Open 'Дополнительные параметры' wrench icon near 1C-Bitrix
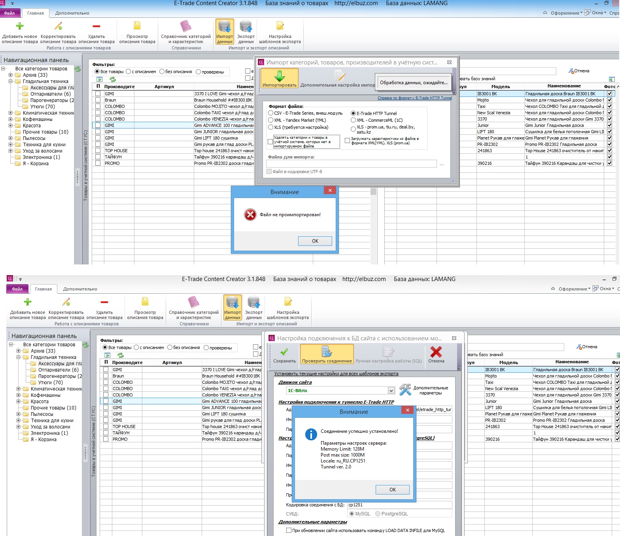Viewport: 620px width, 536px height. tap(405, 390)
